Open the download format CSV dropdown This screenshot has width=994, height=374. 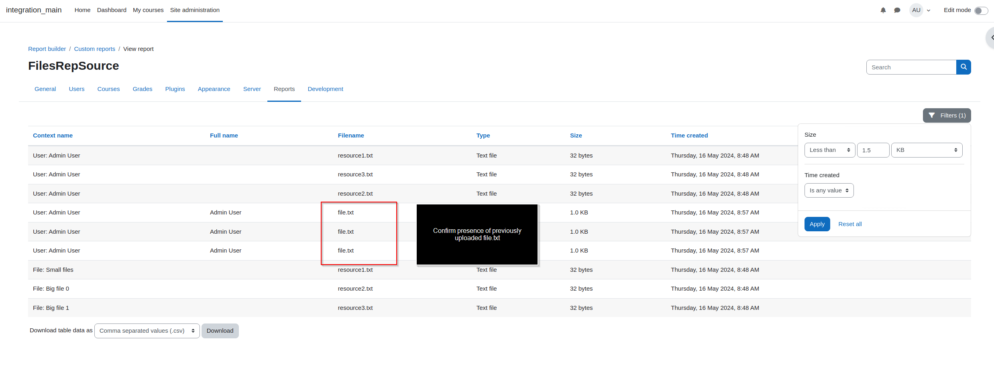pyautogui.click(x=147, y=331)
